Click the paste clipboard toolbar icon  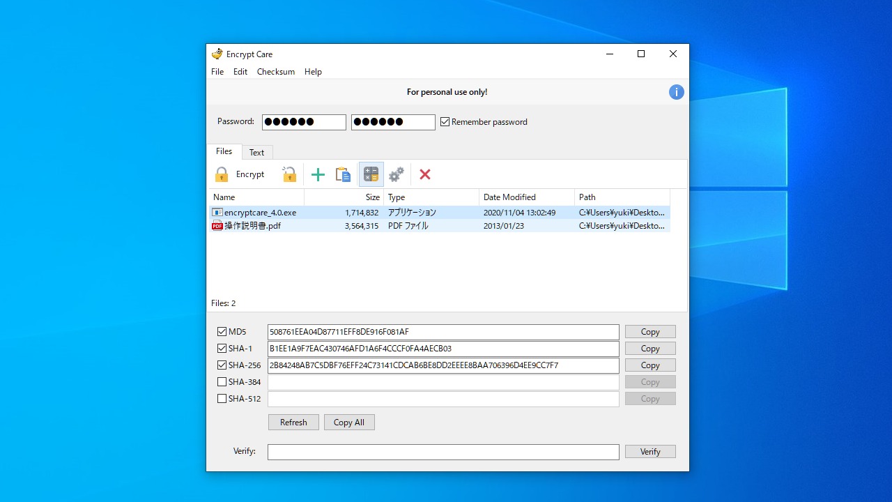(343, 174)
